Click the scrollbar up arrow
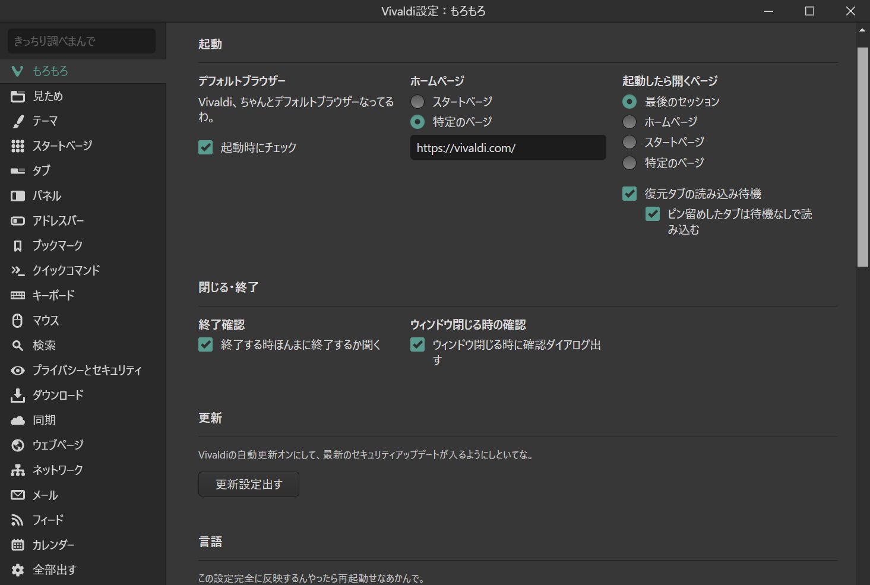Image resolution: width=870 pixels, height=585 pixels. 863,30
